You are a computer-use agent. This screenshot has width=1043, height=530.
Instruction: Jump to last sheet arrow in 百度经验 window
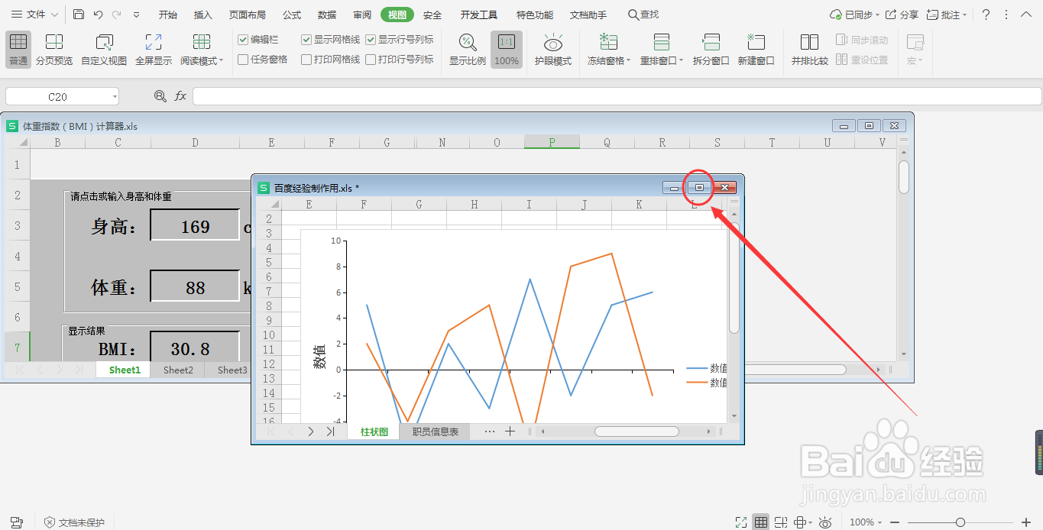pyautogui.click(x=330, y=431)
